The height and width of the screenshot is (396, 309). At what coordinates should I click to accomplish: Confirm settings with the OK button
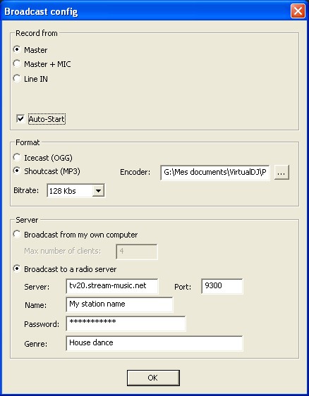(x=153, y=378)
